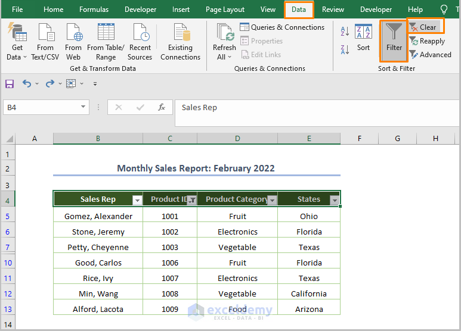Switch to the Page Layout tab
This screenshot has width=461, height=331.
(x=225, y=10)
